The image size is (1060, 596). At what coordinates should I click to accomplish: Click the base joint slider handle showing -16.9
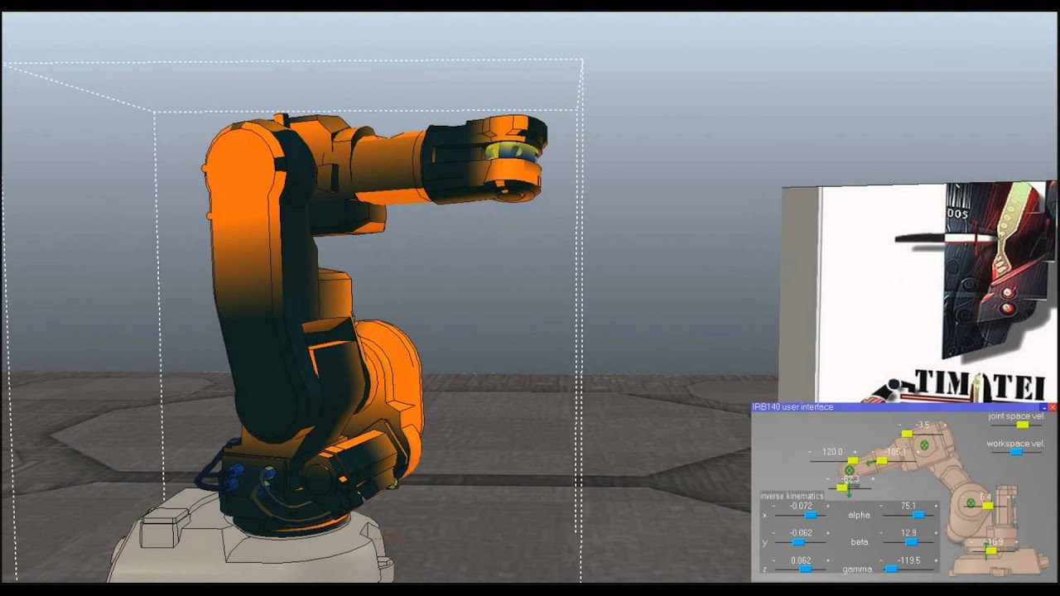pos(991,550)
